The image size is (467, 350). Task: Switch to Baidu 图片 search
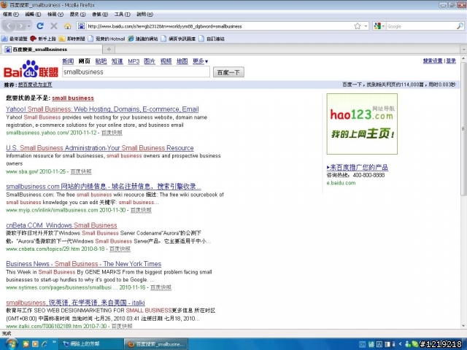(150, 61)
